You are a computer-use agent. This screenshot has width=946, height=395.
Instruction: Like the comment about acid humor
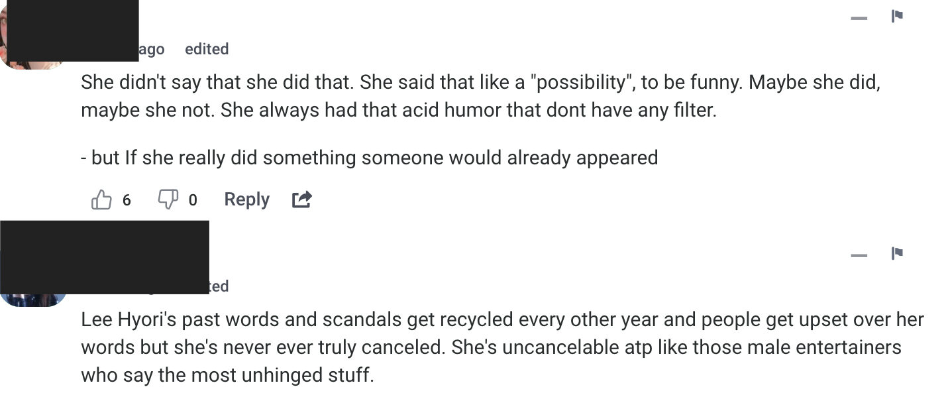point(101,199)
